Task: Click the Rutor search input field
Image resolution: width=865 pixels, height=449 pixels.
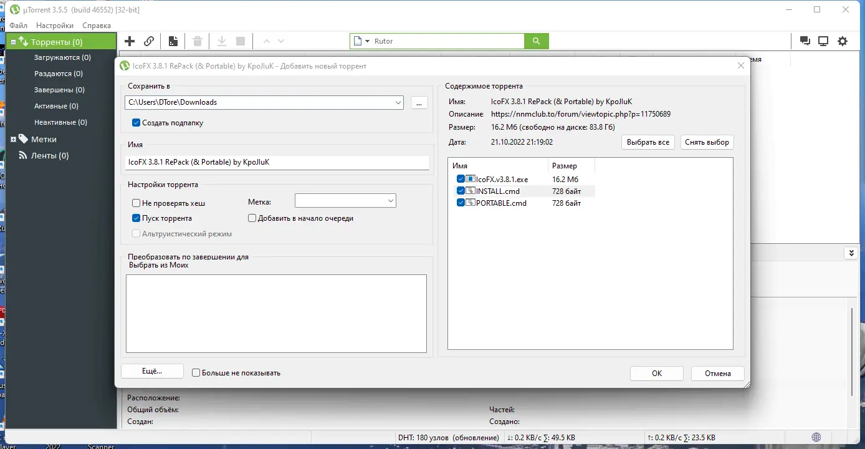Action: point(447,41)
